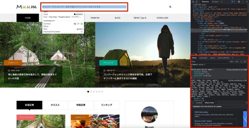Open style.css link for #site_description span rule
This screenshot has height=128, width=249.
(236, 69)
